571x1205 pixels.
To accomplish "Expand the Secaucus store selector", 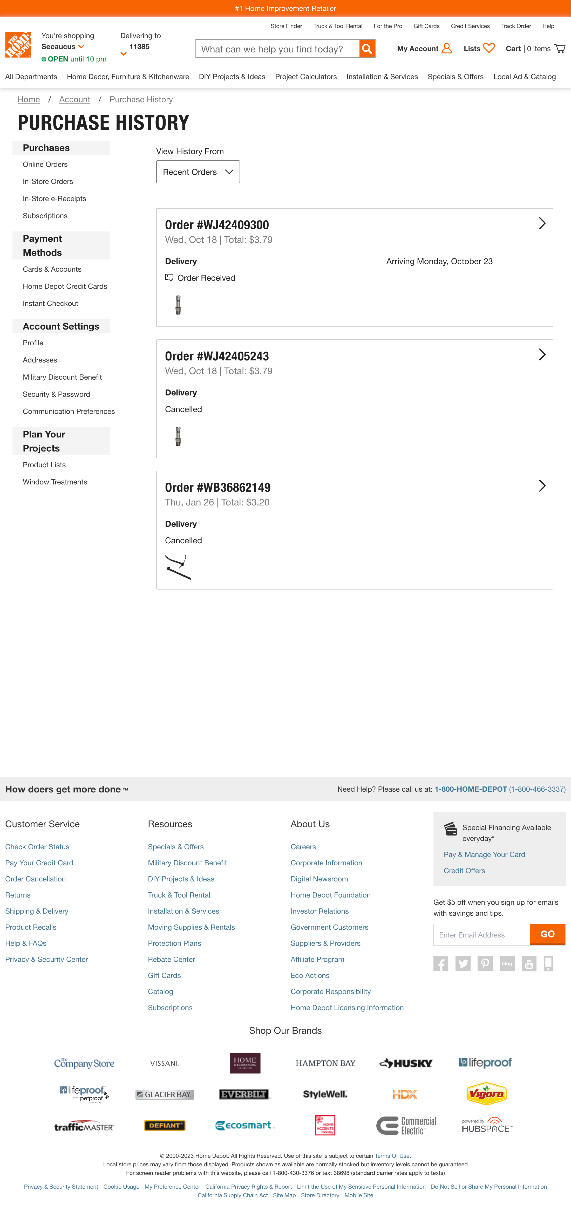I will tap(81, 47).
